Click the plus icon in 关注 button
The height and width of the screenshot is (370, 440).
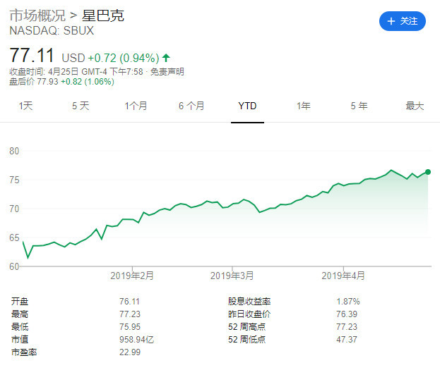pos(391,21)
